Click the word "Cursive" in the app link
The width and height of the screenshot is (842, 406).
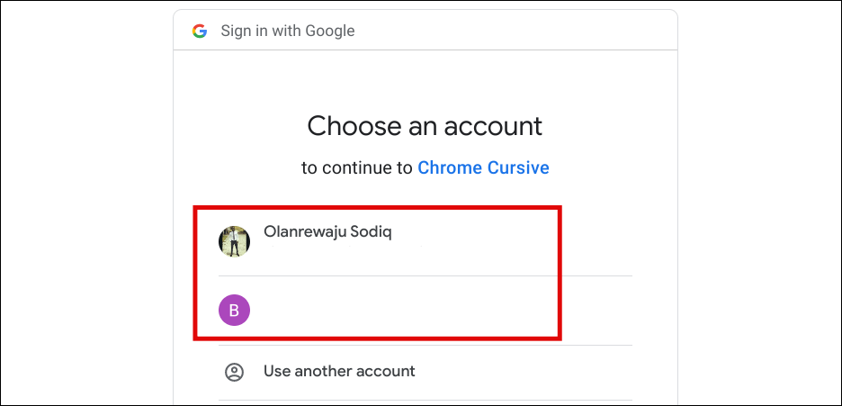pos(518,167)
